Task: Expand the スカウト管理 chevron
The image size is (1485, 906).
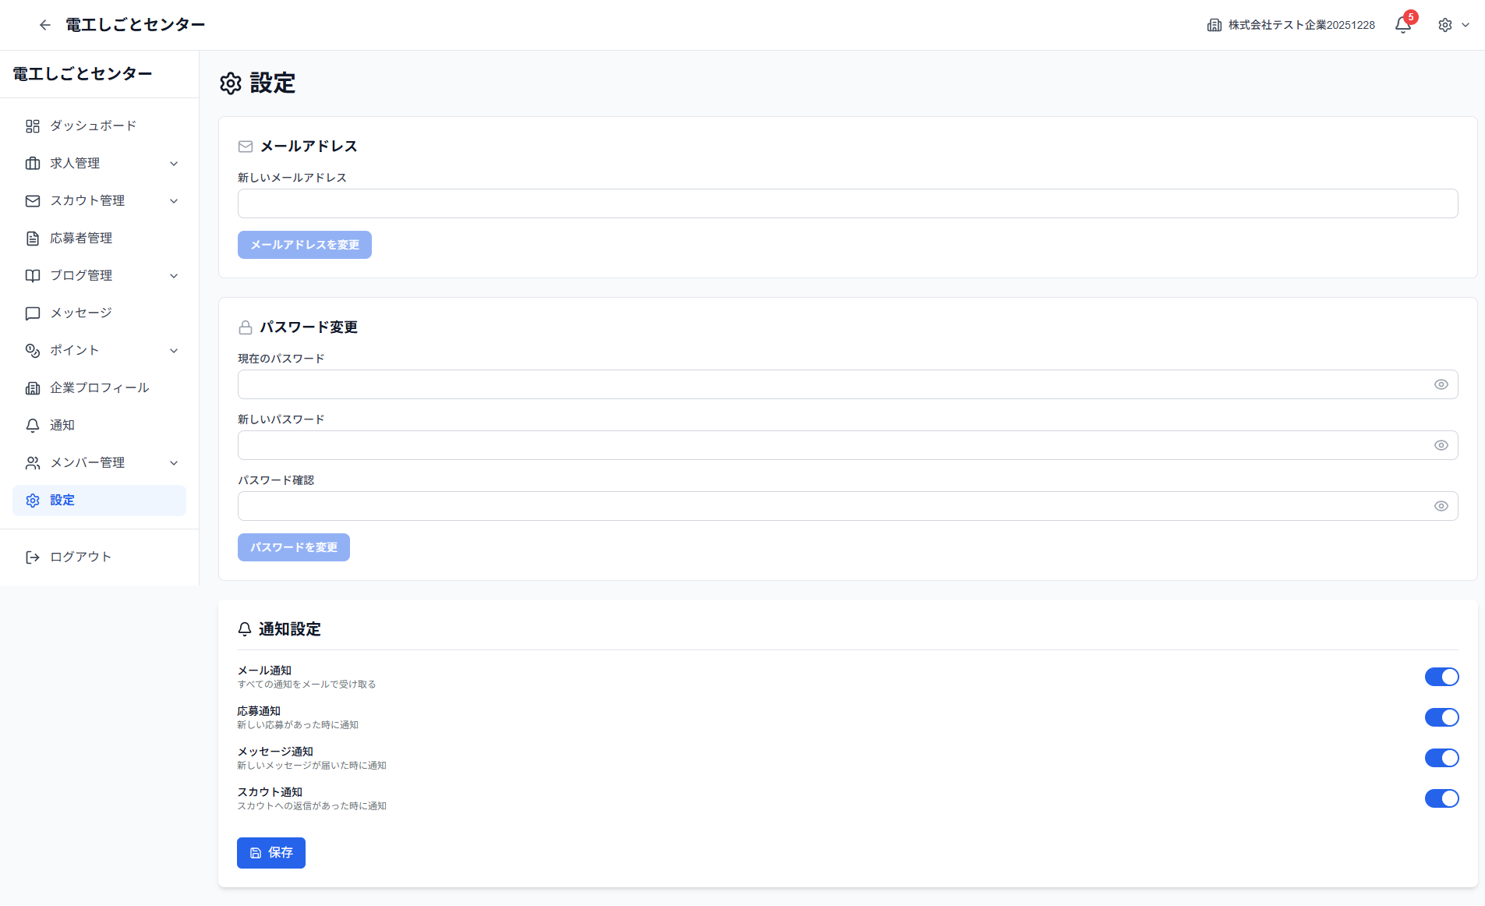Action: [174, 200]
